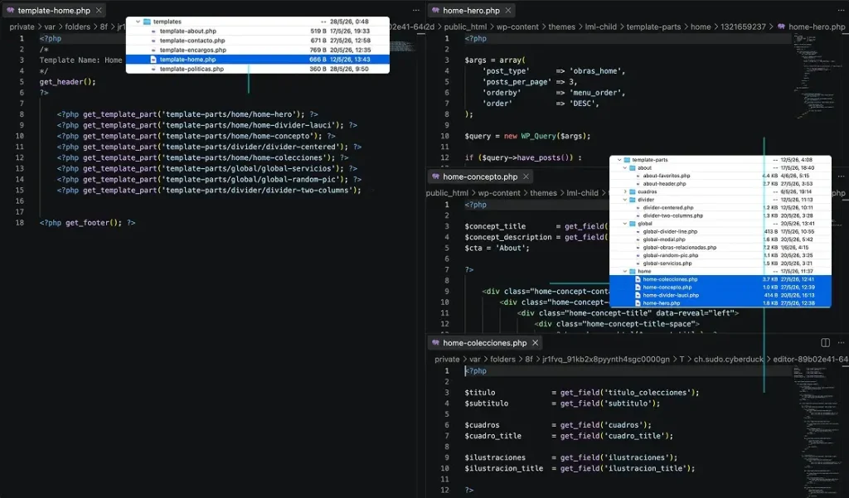Click file icon of home-colecciones.php row
Viewport: 849px width, 498px height.
pos(638,279)
